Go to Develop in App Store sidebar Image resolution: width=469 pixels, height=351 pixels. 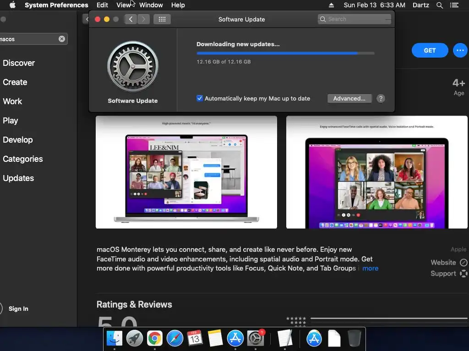click(x=18, y=140)
